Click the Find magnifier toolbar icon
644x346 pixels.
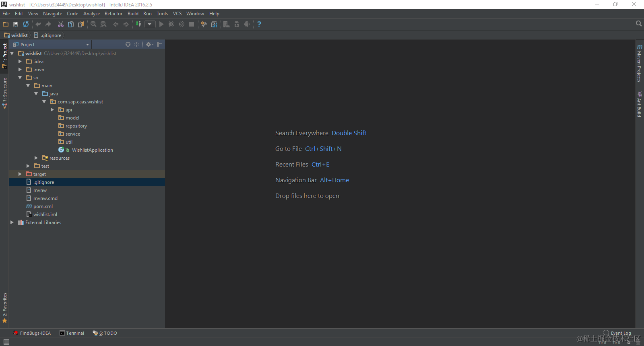tap(93, 24)
